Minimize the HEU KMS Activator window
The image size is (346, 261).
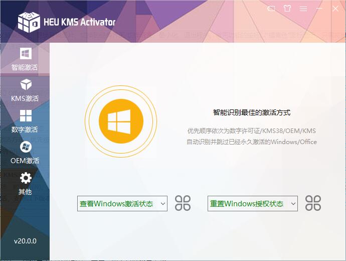click(319, 9)
